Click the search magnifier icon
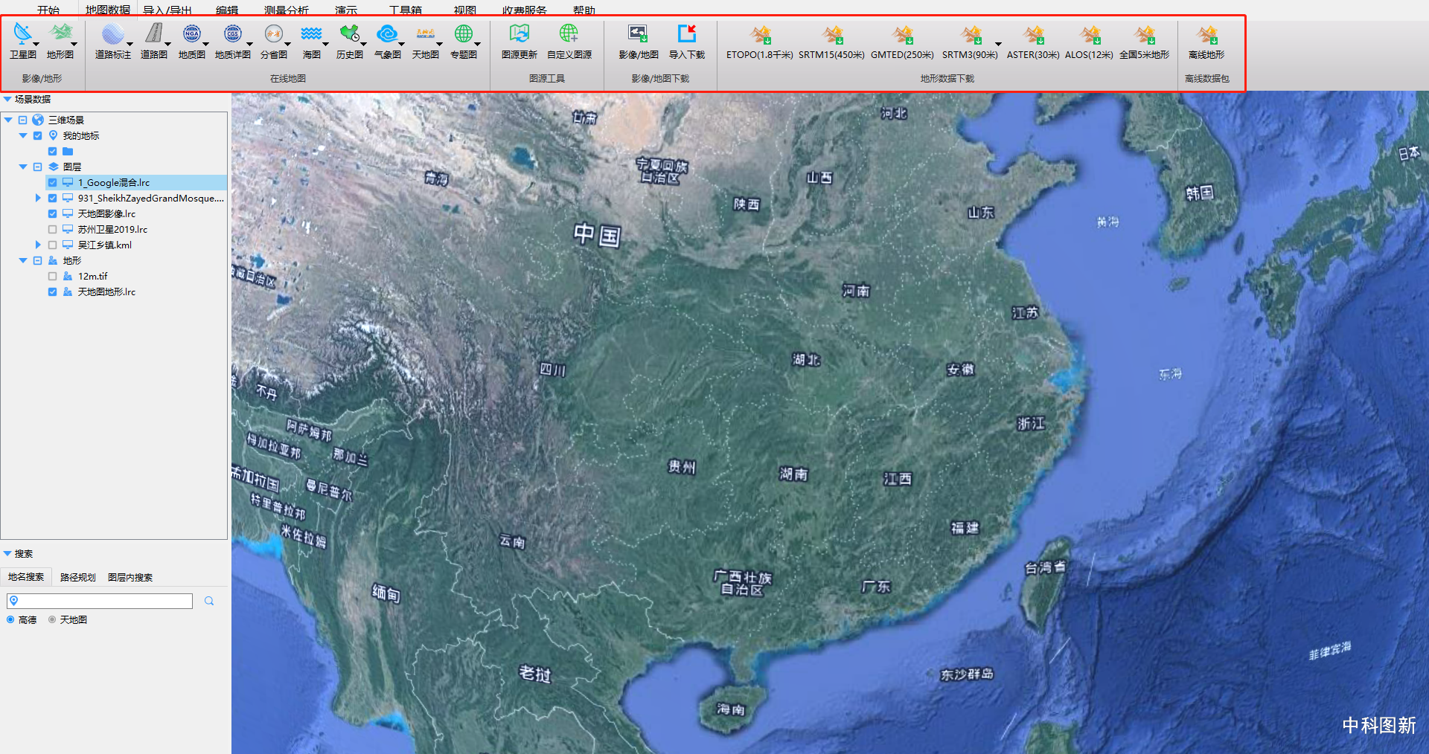1429x754 pixels. [x=209, y=601]
